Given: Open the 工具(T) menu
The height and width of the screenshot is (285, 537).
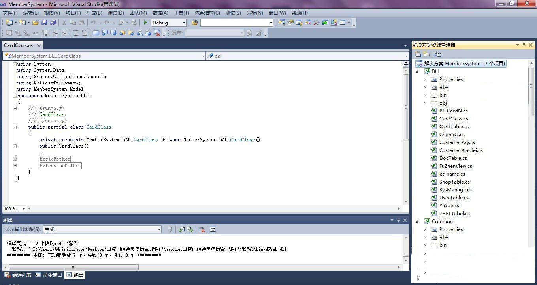Looking at the screenshot, I should click(x=181, y=13).
